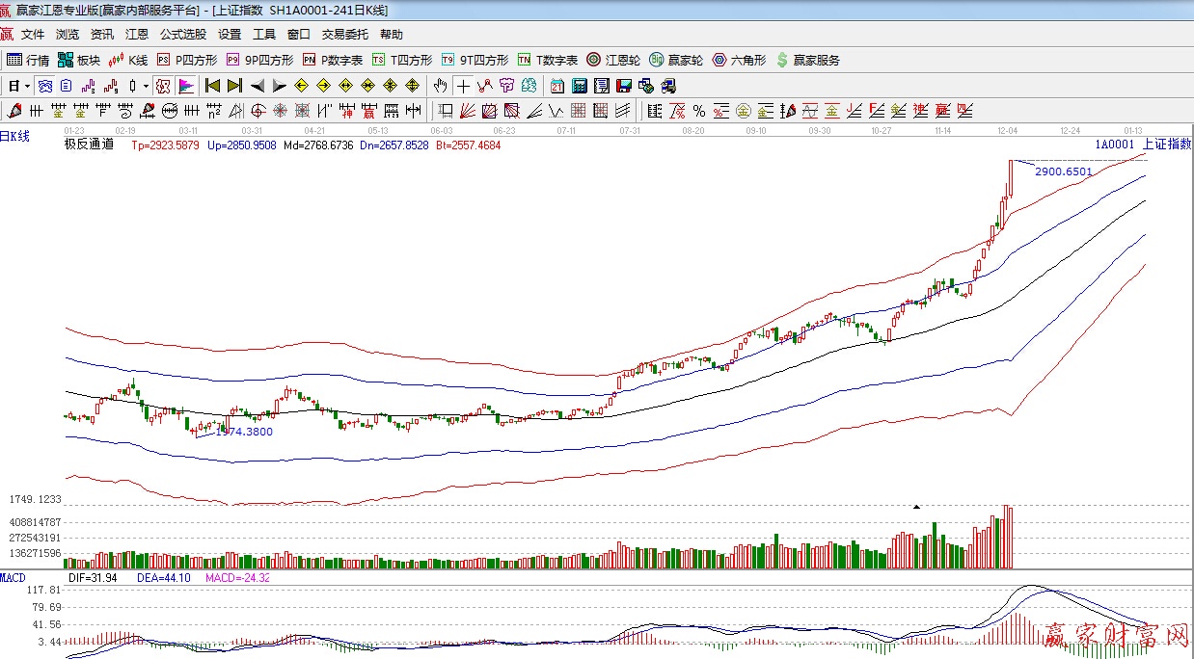Open the 行情 quotes view
This screenshot has width=1194, height=659.
pos(28,60)
